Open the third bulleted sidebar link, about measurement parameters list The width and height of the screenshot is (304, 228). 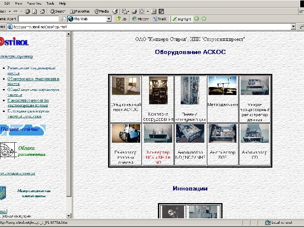[x=33, y=92]
